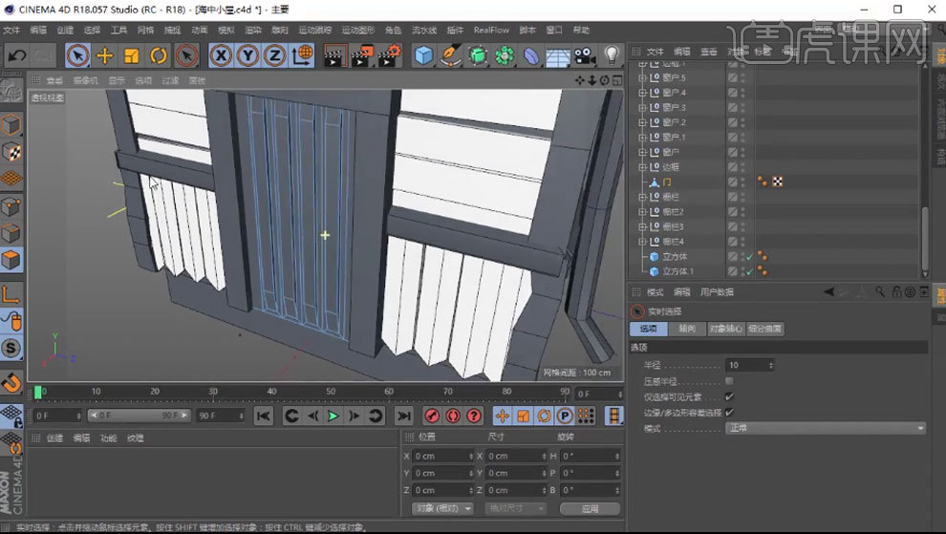Open the Cube primitive object icon
Viewport: 946px width, 534px height.
(423, 55)
